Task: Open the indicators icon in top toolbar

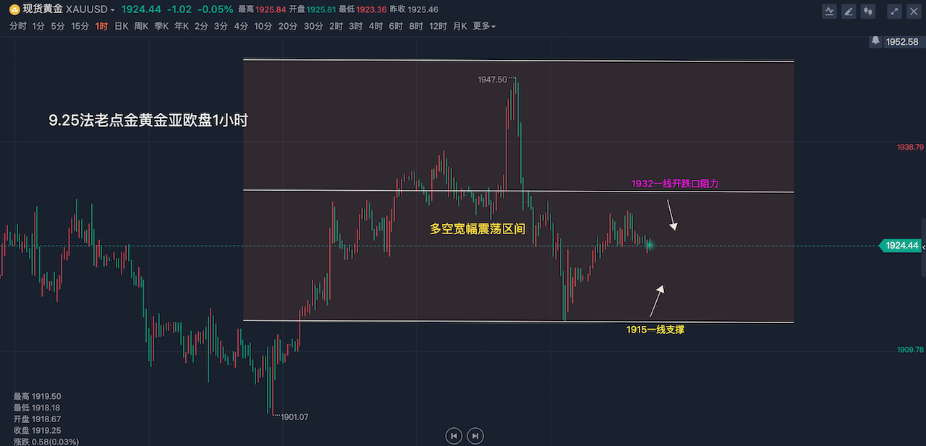Action: [x=830, y=12]
